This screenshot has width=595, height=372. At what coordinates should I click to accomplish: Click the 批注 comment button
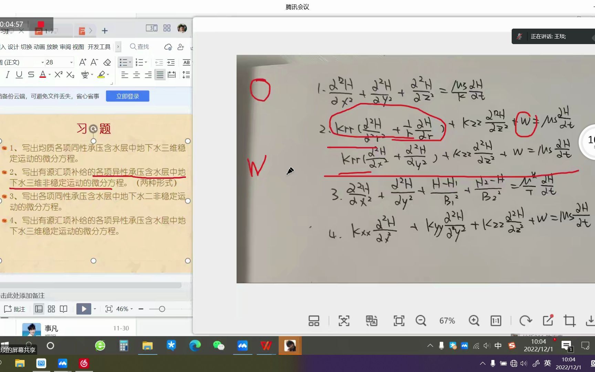click(x=14, y=309)
